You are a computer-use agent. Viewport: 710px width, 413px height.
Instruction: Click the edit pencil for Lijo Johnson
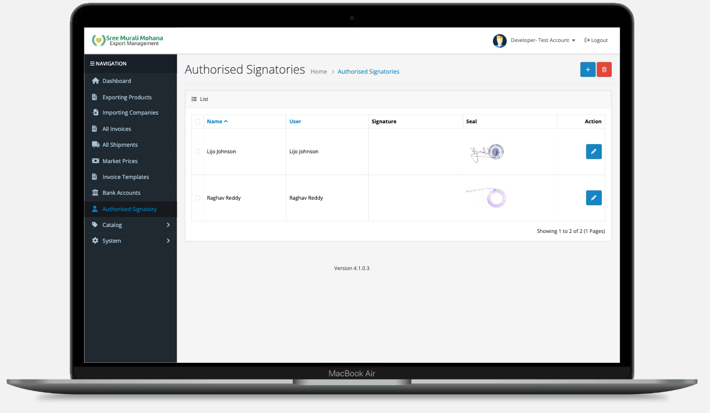593,152
